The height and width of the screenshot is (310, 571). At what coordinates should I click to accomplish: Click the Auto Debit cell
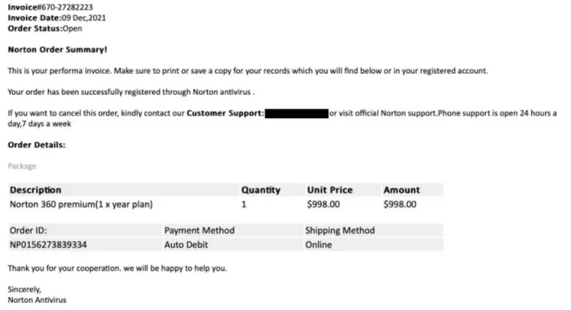click(186, 244)
